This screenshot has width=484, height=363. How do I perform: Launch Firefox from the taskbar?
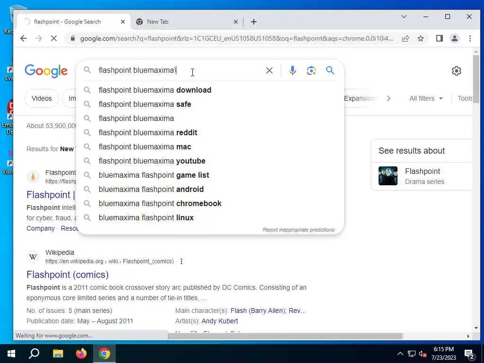[x=81, y=354]
